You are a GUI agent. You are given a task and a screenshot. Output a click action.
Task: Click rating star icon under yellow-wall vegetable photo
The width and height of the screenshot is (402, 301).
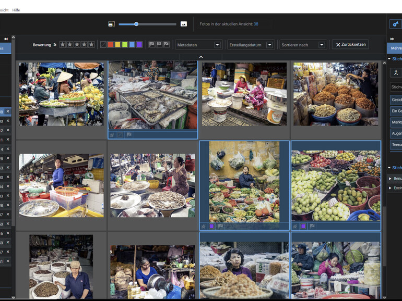click(x=203, y=226)
